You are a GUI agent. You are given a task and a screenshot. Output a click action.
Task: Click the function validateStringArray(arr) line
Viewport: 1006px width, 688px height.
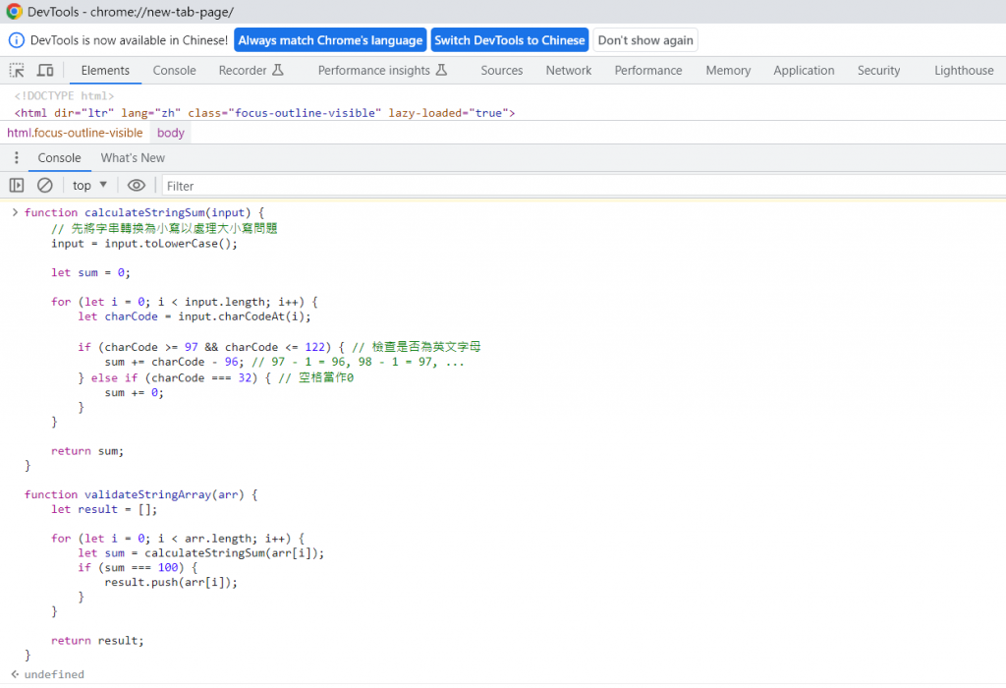point(141,494)
